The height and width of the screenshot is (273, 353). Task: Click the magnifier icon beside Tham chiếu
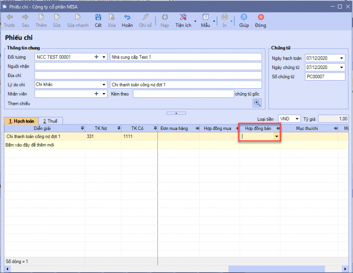pos(257,103)
